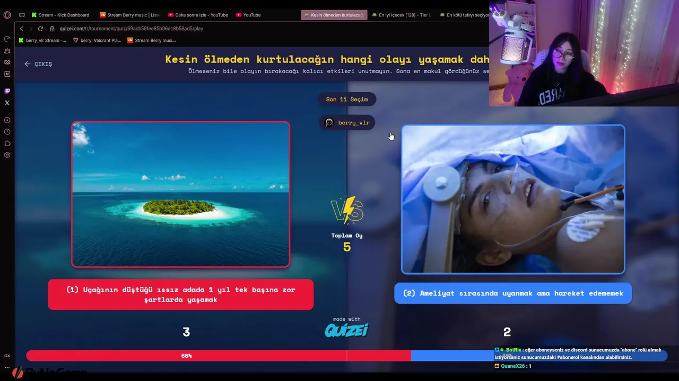Open GX Cleaner icon in sidebar
This screenshot has height=381, width=679.
click(x=7, y=51)
